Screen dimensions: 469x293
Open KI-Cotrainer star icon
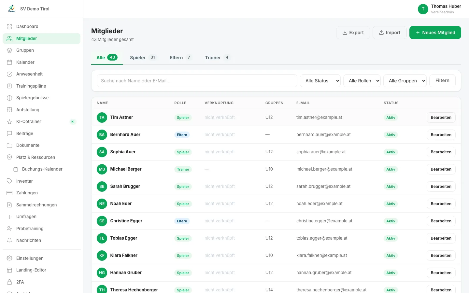pos(9,122)
